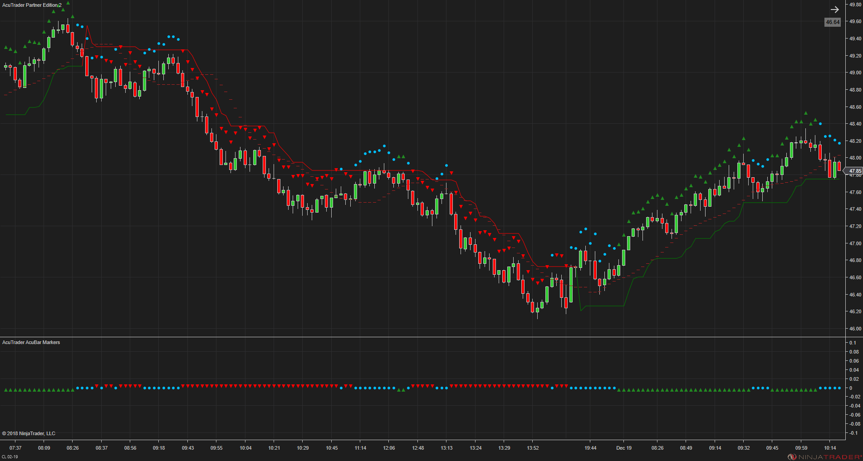The image size is (863, 461).
Task: Click the Dec 19 date label on time axis
Action: coord(624,448)
